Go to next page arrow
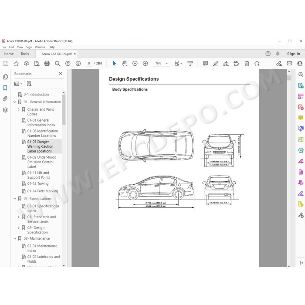305x305 pixels. click(x=78, y=64)
